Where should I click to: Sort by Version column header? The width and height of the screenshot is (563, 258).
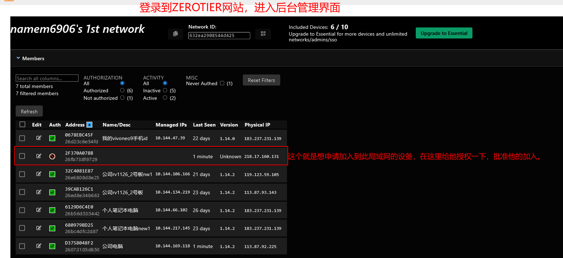[x=229, y=125]
